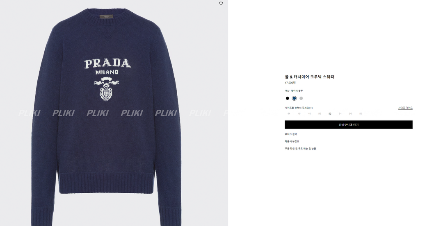Select size 46
Screen dimensions: 443x226
click(x=299, y=114)
